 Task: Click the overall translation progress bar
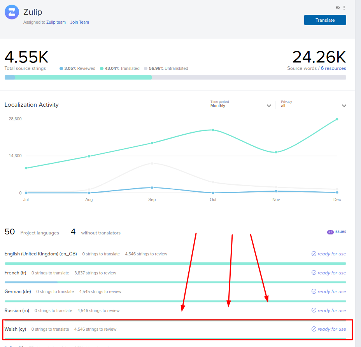[x=175, y=78]
